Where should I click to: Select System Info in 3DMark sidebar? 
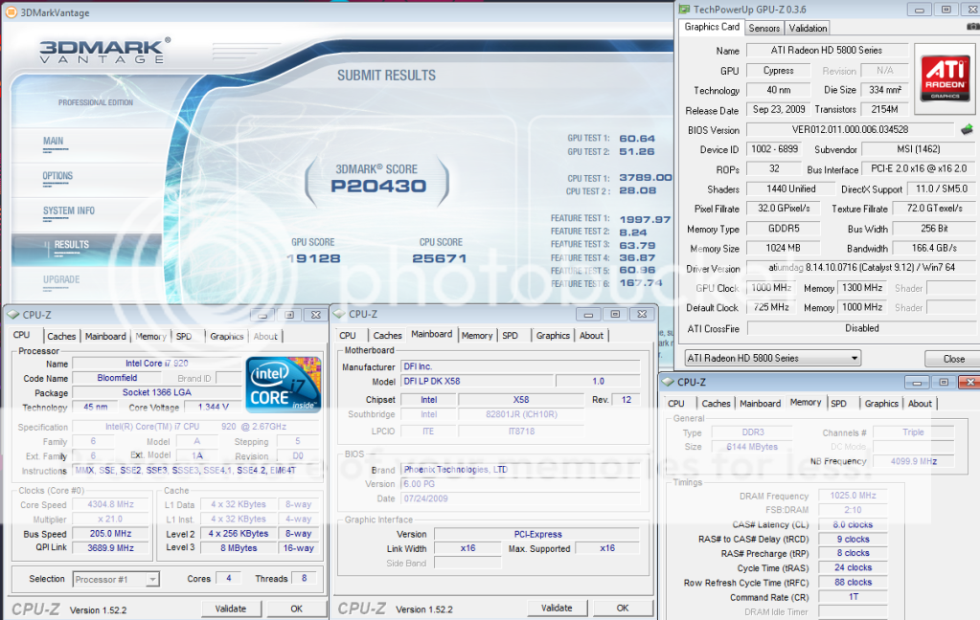(x=68, y=210)
